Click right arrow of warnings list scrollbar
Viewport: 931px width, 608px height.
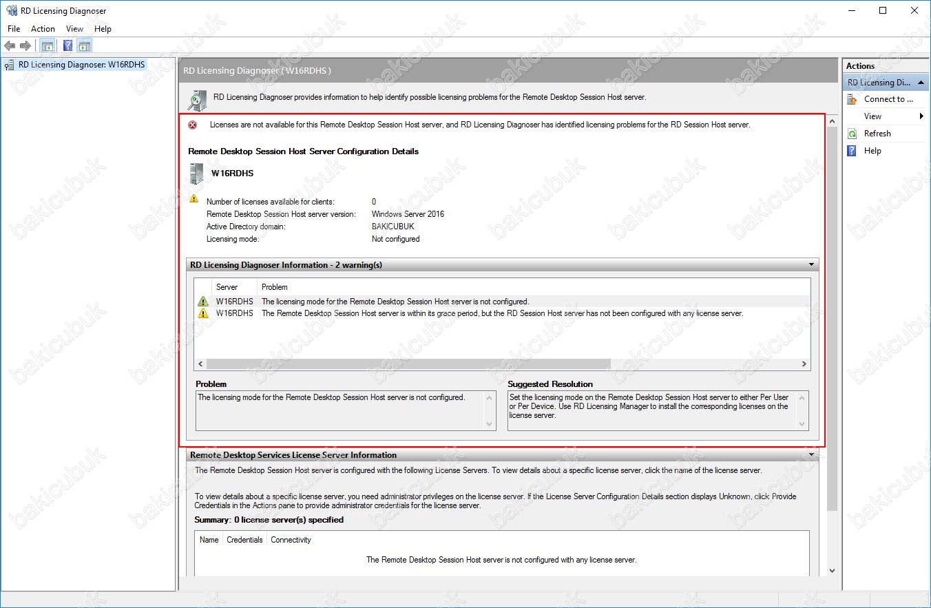pyautogui.click(x=804, y=364)
